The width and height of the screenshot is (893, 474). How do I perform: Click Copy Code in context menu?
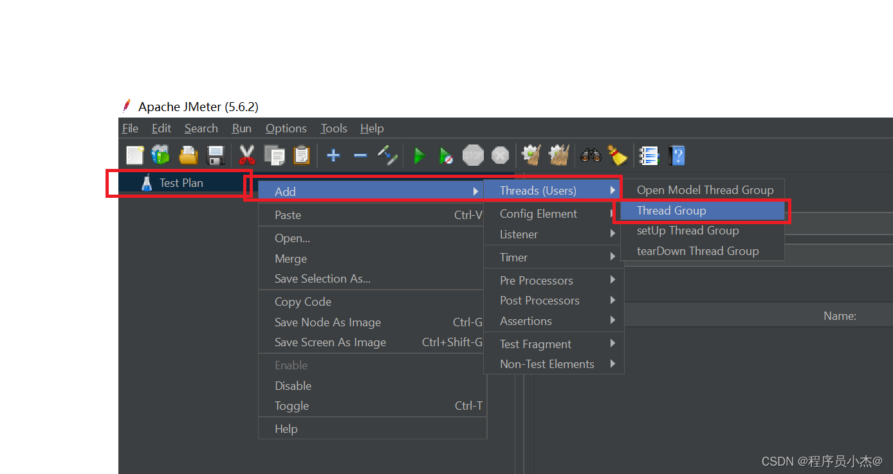tap(372, 302)
